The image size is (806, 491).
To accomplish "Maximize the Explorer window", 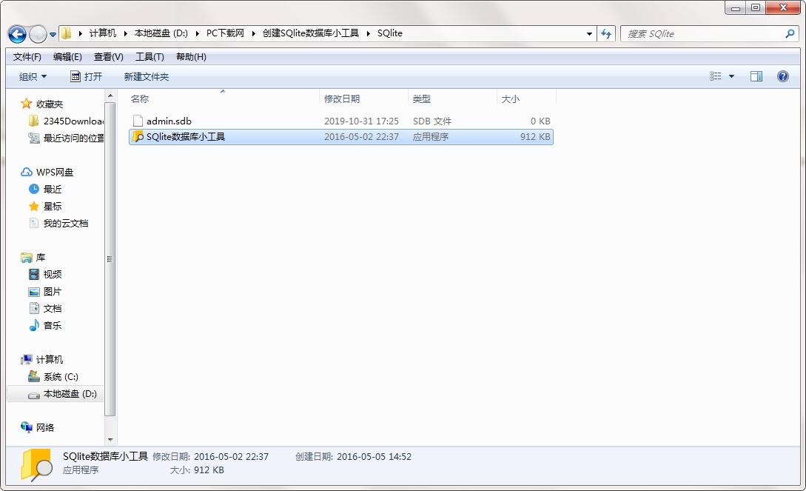I will 756,7.
